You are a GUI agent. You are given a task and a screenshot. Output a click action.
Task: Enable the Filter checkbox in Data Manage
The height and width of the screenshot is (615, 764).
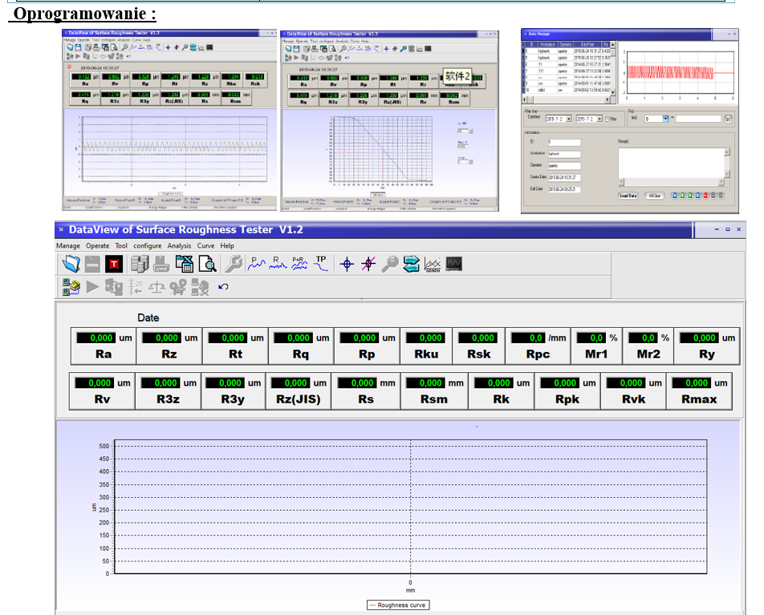[x=608, y=119]
